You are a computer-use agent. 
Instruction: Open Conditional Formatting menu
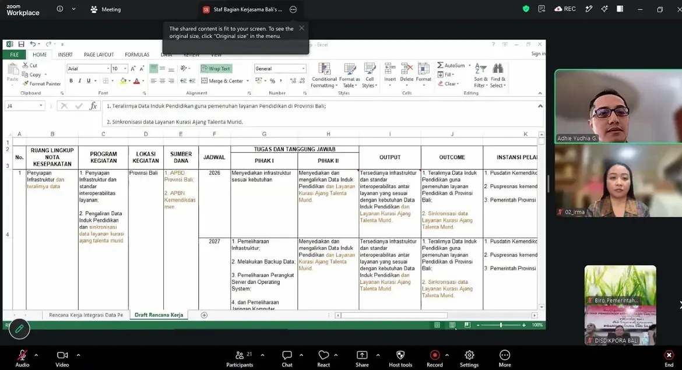324,76
